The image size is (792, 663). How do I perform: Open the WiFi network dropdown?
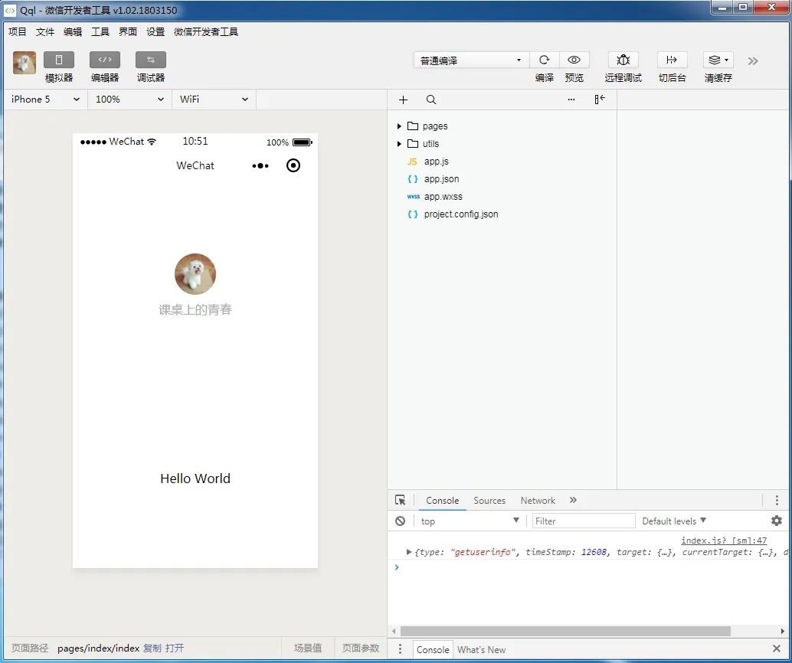tap(214, 100)
